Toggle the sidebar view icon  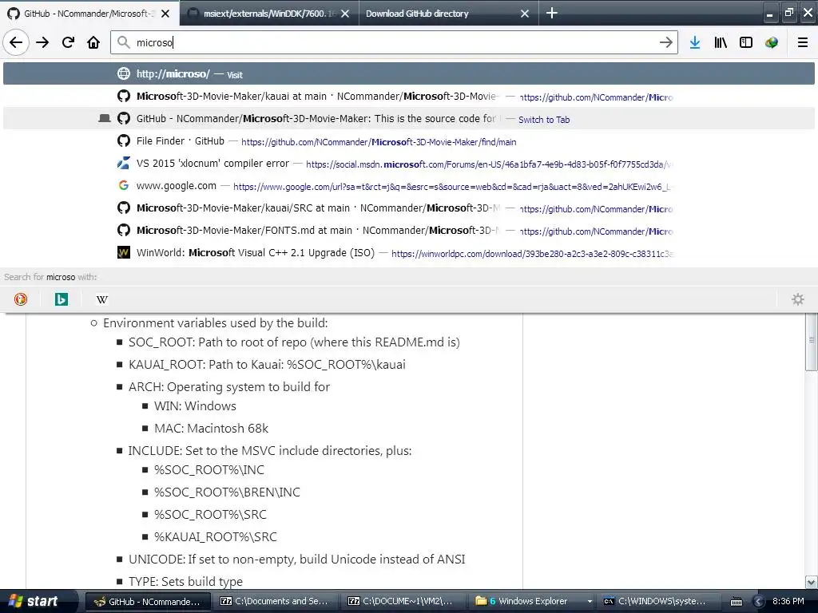coord(746,42)
